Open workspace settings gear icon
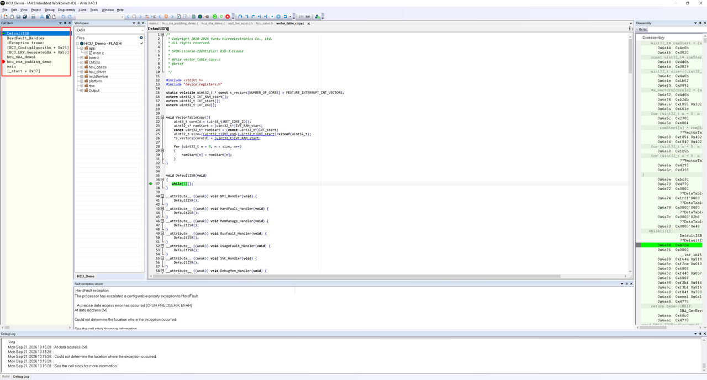 click(x=141, y=38)
